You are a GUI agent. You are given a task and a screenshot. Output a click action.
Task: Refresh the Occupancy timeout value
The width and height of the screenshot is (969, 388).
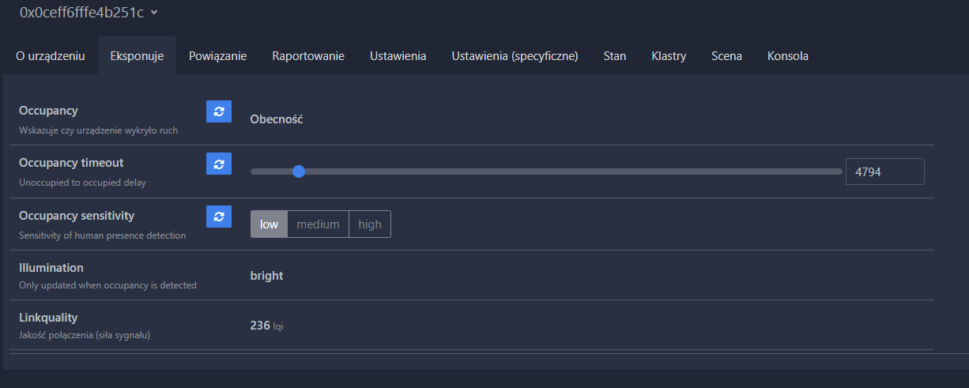click(219, 164)
